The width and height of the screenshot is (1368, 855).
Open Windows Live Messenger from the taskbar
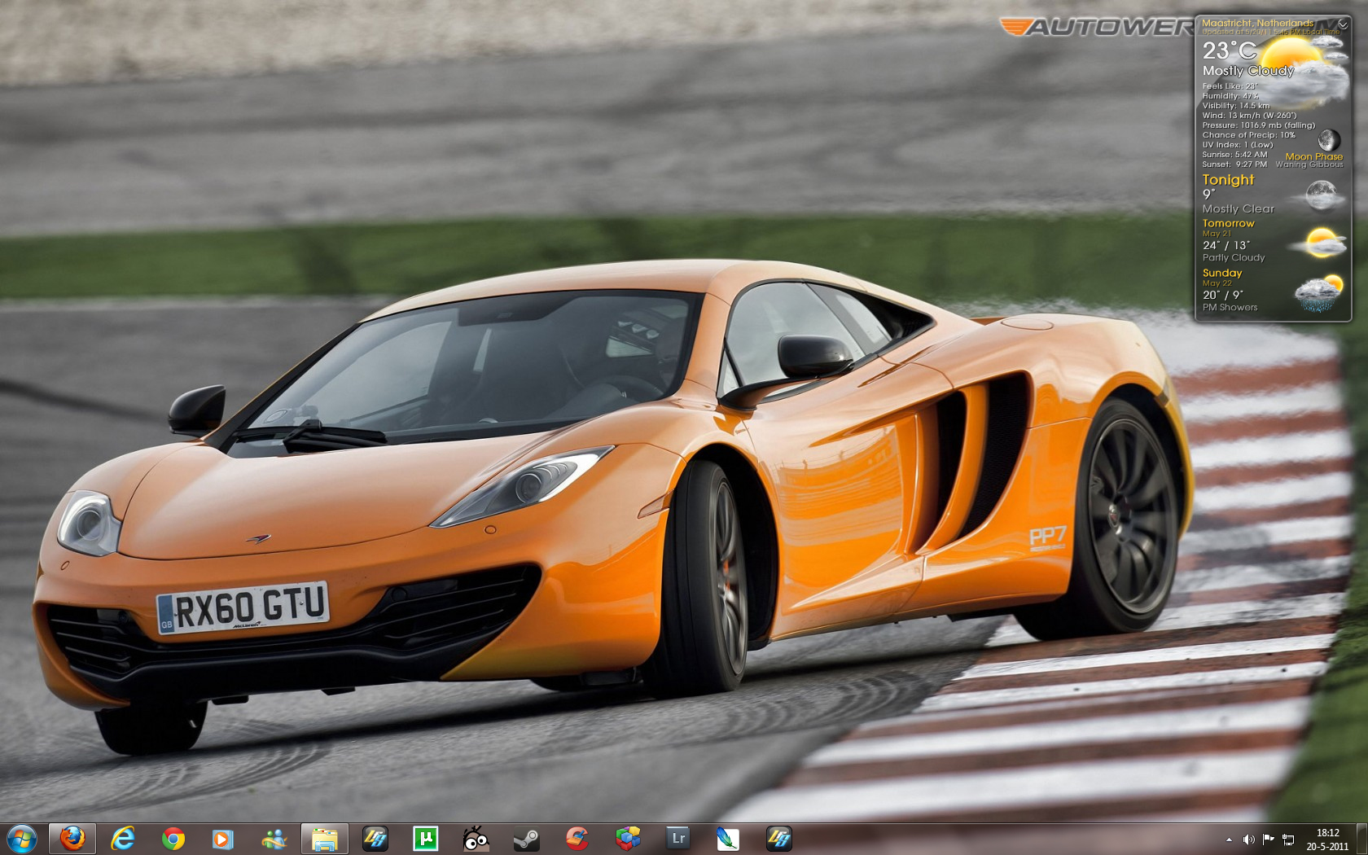pyautogui.click(x=274, y=838)
